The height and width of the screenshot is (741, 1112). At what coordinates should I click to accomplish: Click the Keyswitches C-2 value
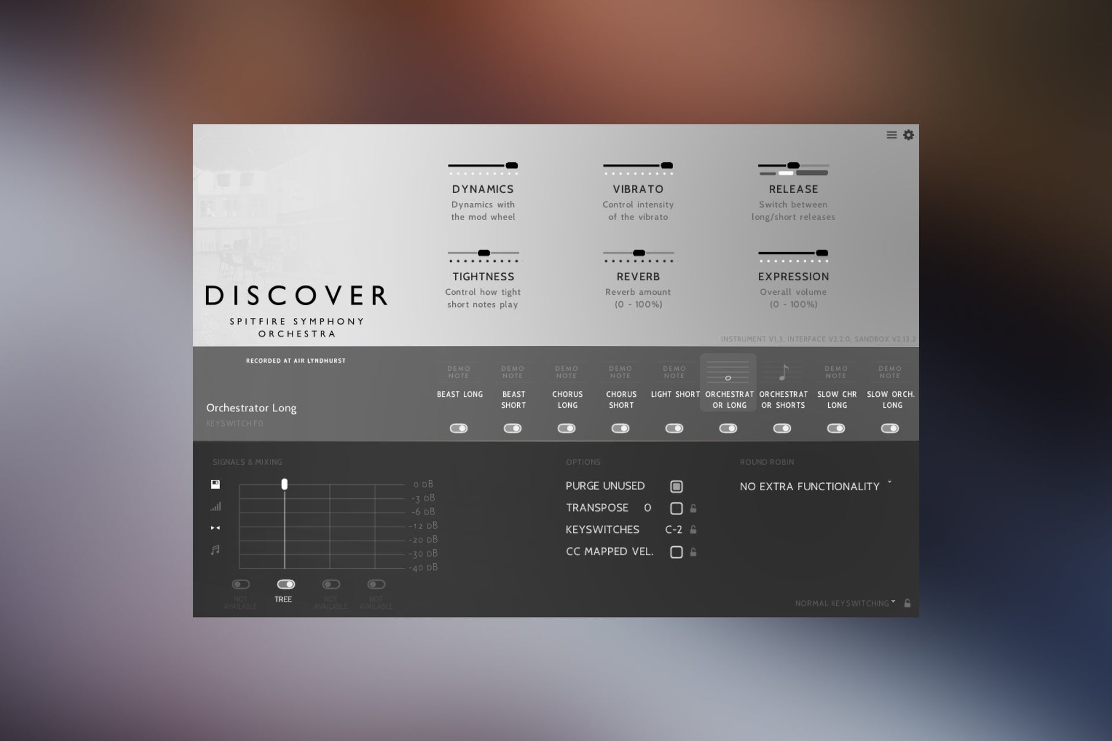(x=673, y=530)
